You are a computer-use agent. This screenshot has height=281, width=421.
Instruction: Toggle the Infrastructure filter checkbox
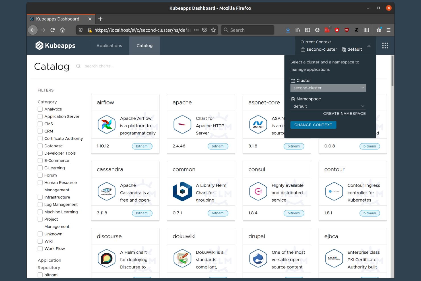40,197
